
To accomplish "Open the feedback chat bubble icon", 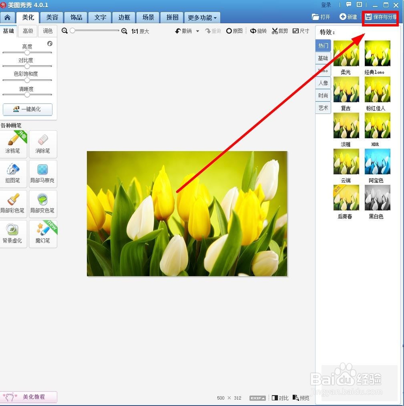I will click(x=349, y=5).
